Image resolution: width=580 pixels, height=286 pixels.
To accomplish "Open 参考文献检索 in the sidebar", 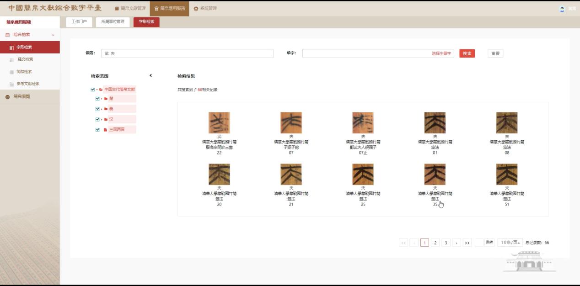I will (x=28, y=84).
